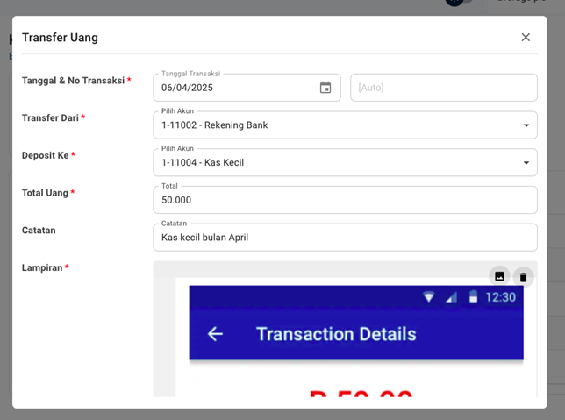
Task: Focus the [Auto] transaction number field
Action: click(x=443, y=88)
